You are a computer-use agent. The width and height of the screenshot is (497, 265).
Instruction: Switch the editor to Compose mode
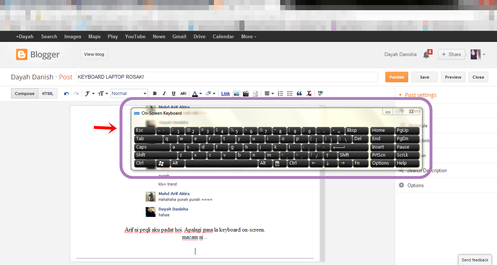pyautogui.click(x=25, y=94)
